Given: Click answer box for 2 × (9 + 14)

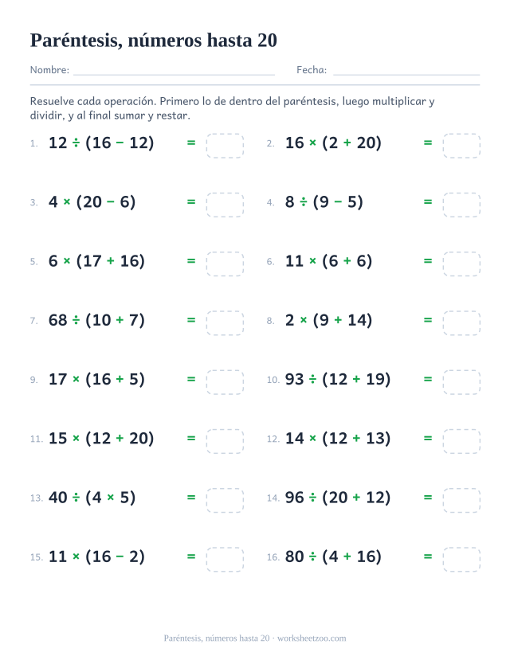Looking at the screenshot, I should tap(461, 323).
